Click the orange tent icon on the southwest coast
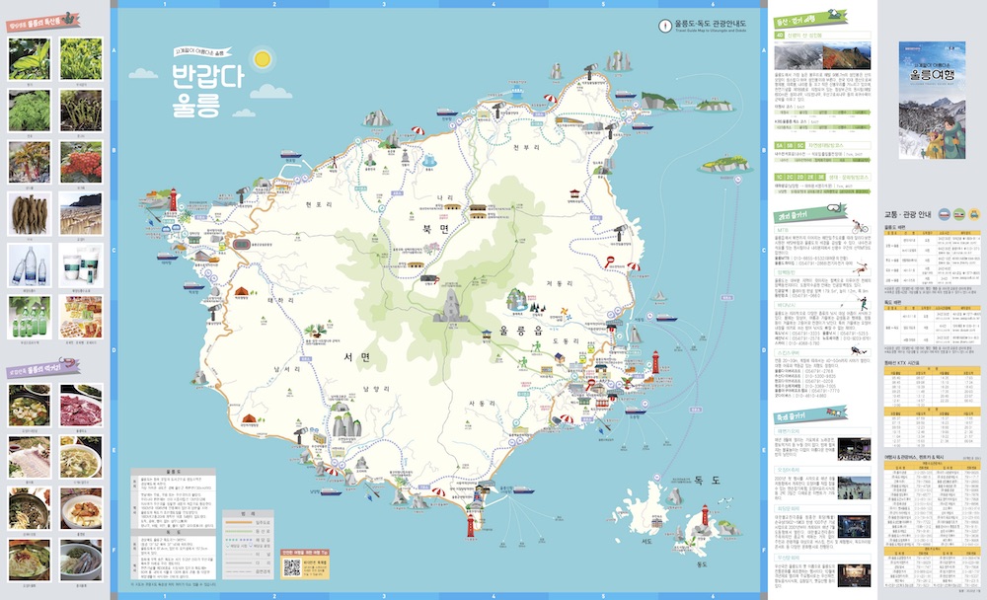The height and width of the screenshot is (600, 987). (250, 418)
